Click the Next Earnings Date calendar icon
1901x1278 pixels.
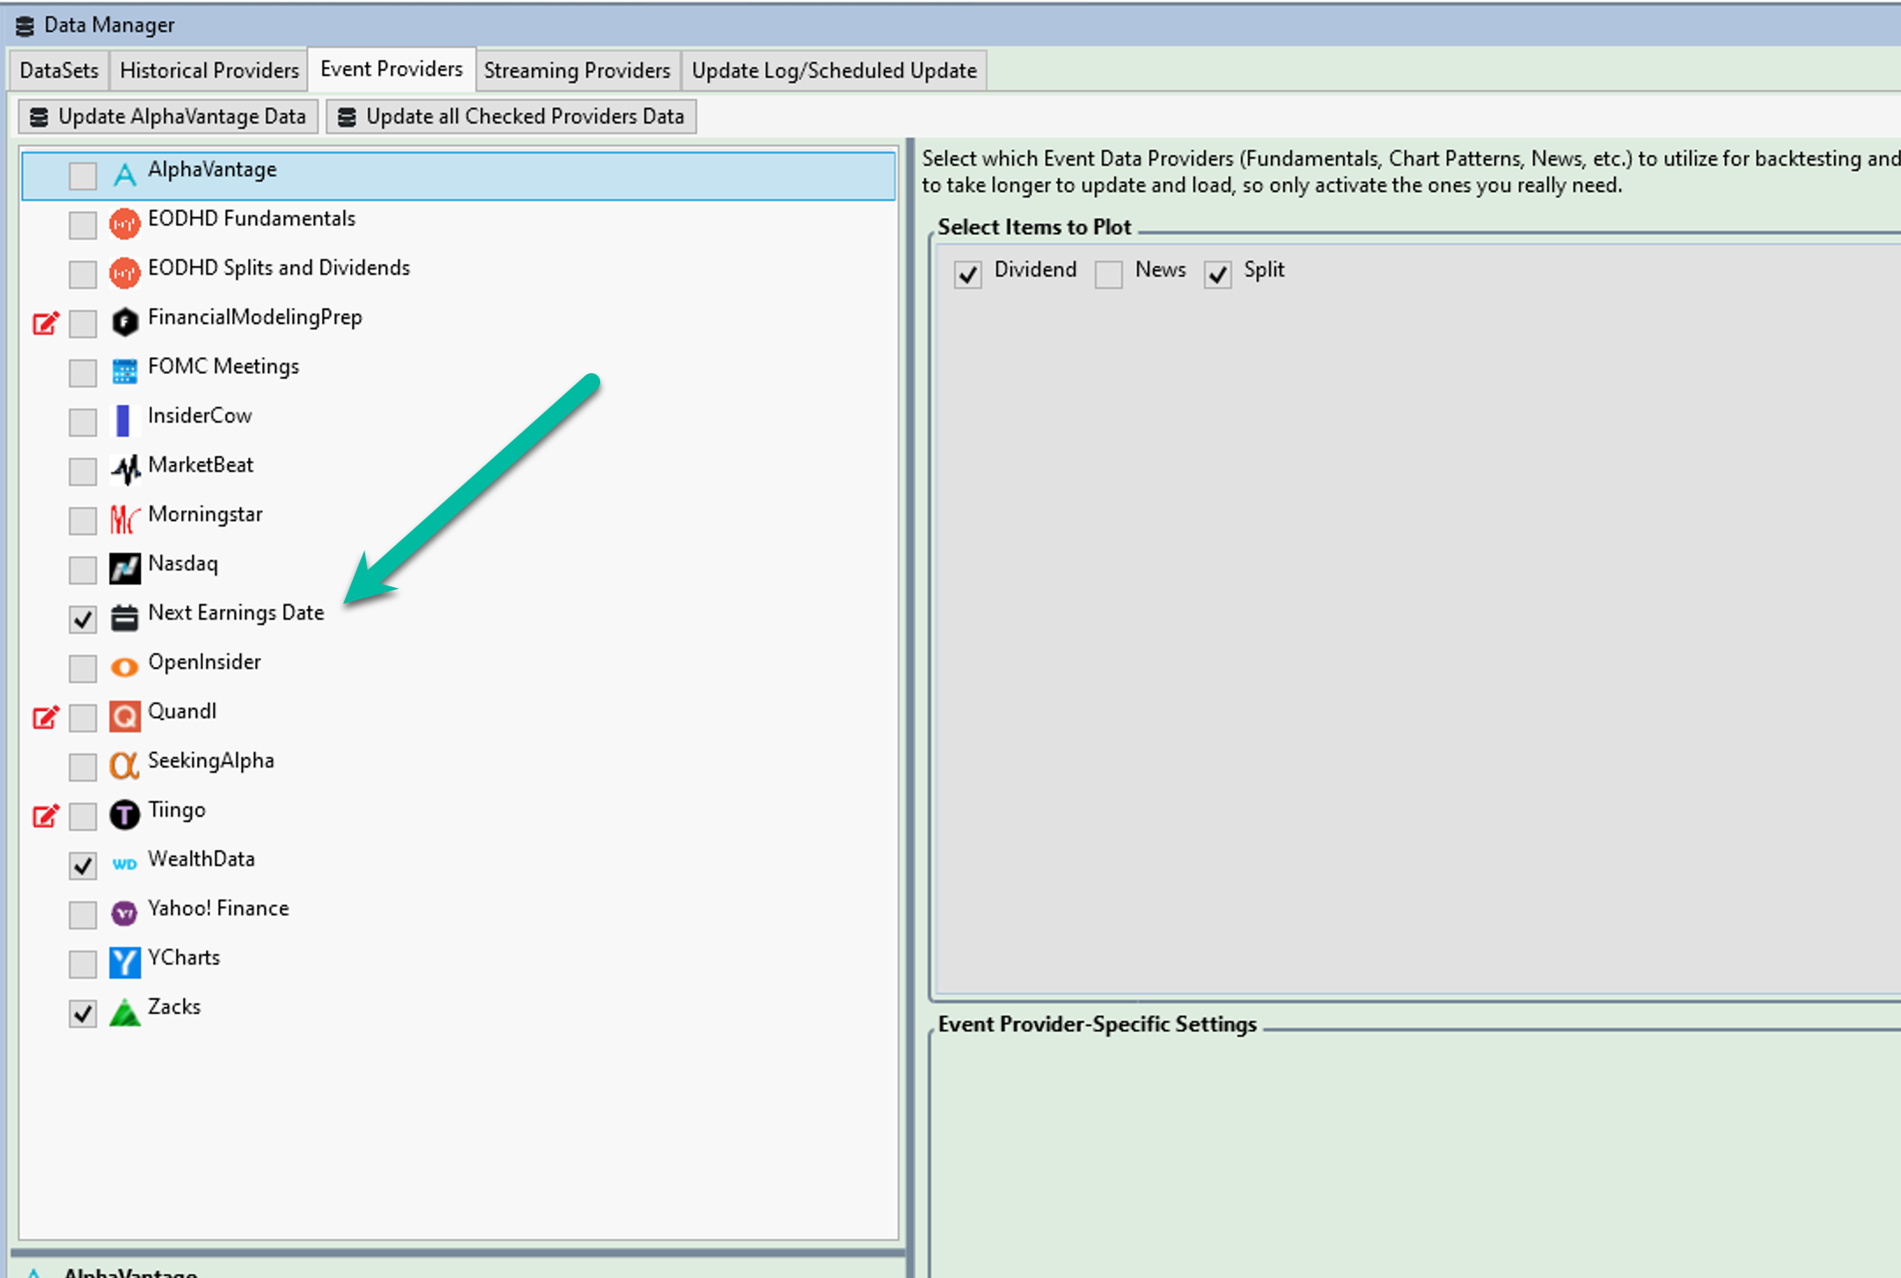[x=125, y=618]
